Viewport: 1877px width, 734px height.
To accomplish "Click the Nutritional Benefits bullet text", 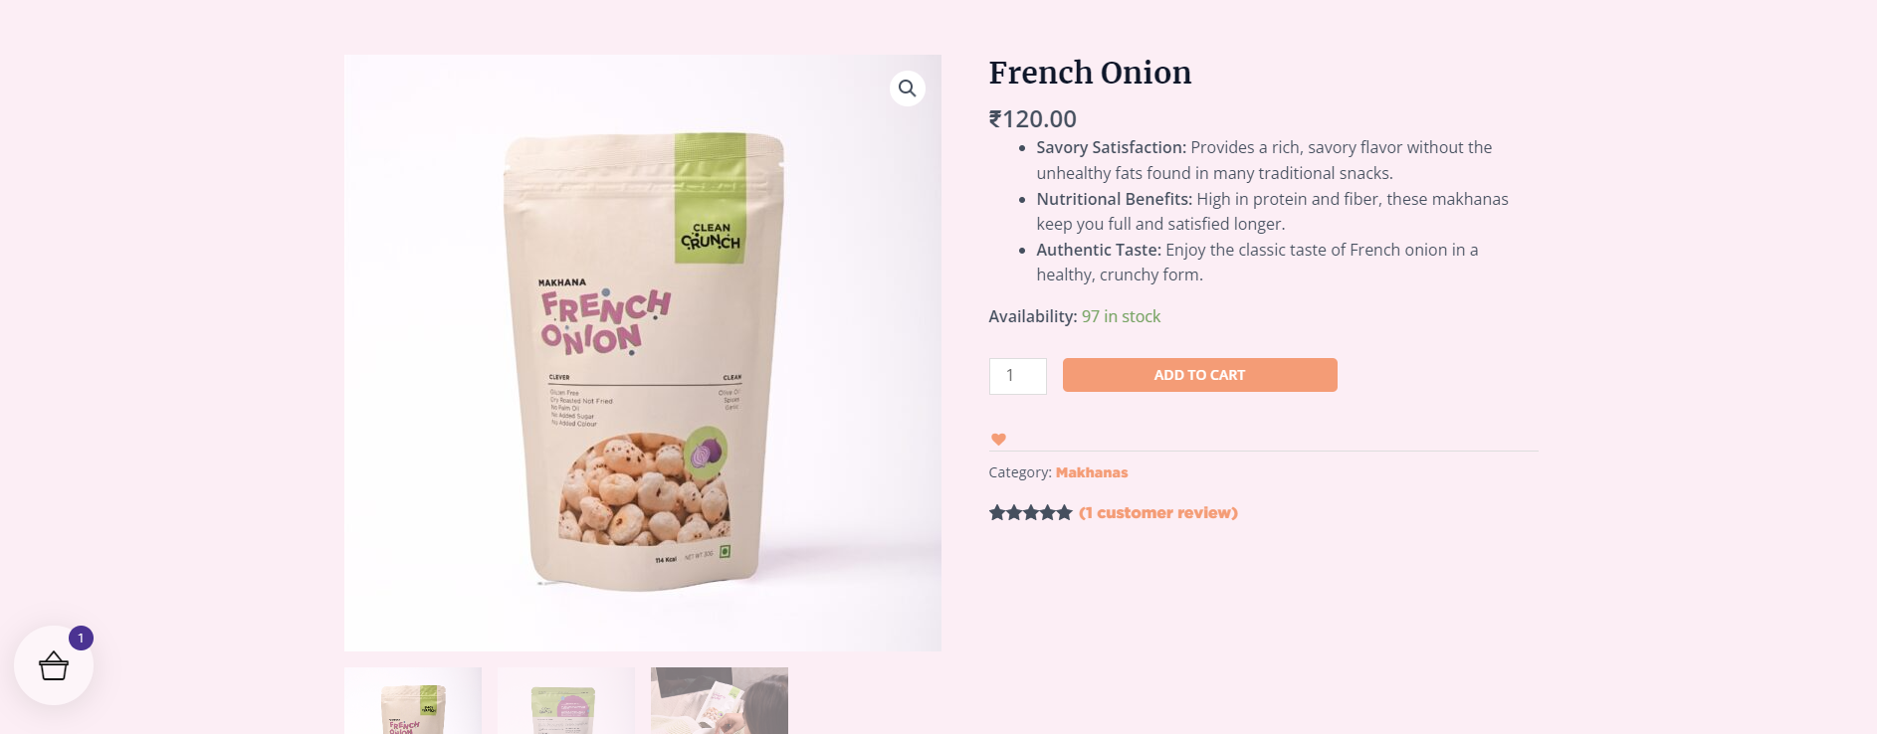I will click(1272, 211).
